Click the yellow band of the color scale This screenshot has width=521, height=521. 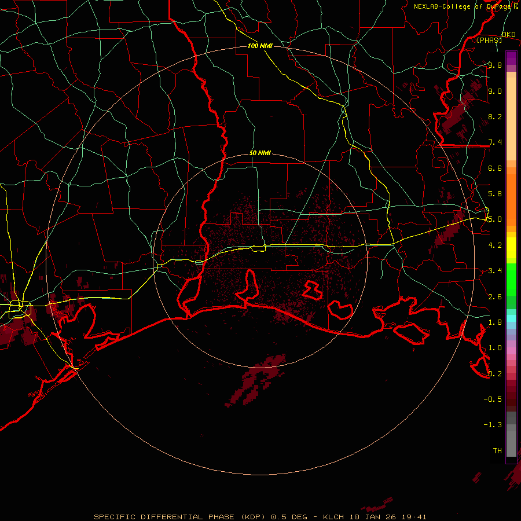click(511, 248)
